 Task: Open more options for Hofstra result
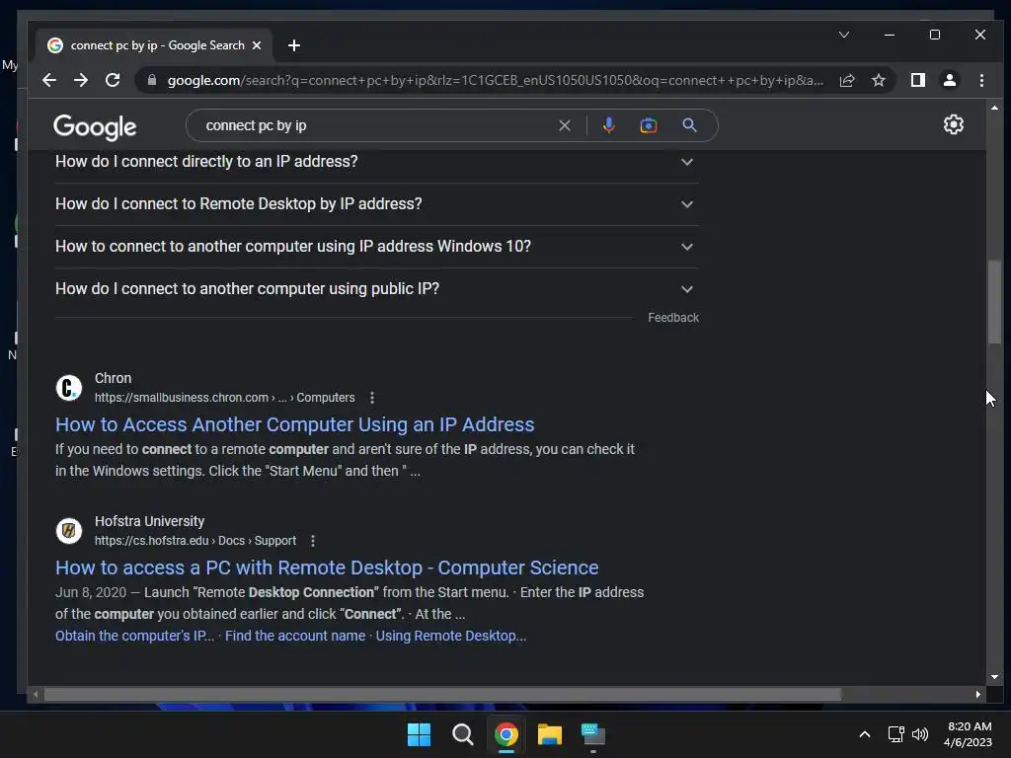313,541
